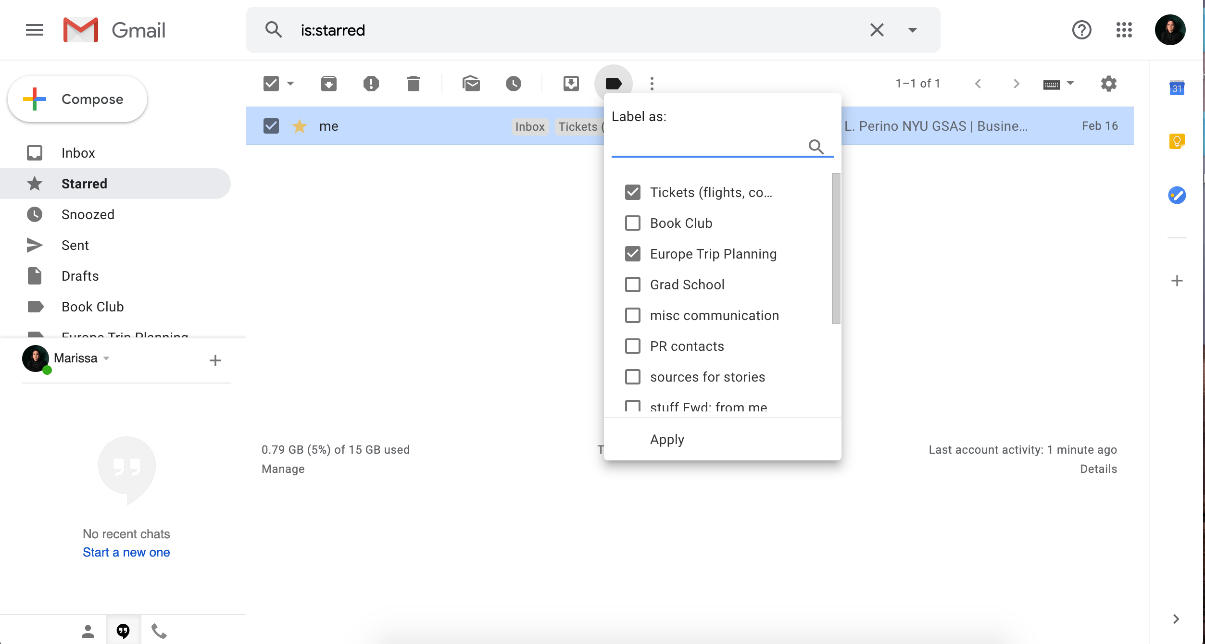Image resolution: width=1205 pixels, height=644 pixels.
Task: Check the Grad School label checkbox
Action: [633, 285]
